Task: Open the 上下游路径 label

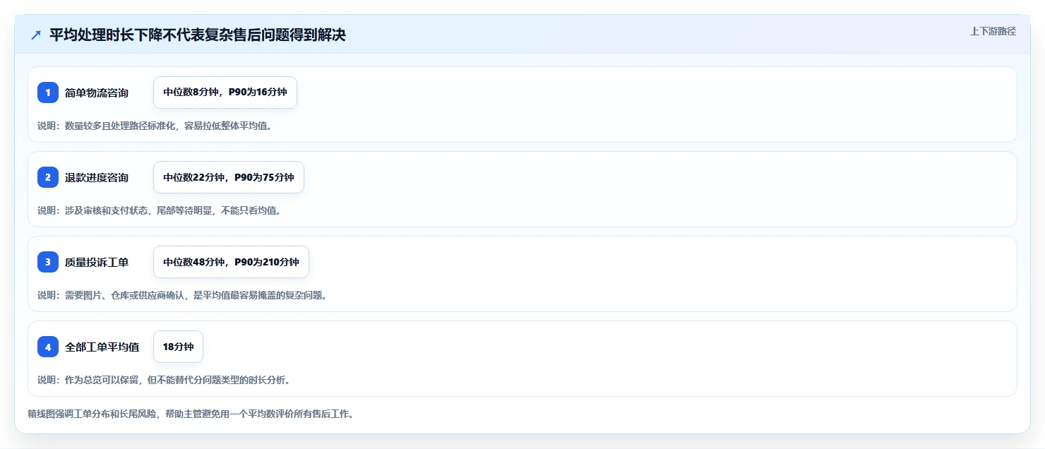Action: 993,31
